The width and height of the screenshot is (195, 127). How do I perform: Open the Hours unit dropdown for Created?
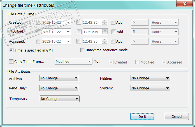pos(165,22)
